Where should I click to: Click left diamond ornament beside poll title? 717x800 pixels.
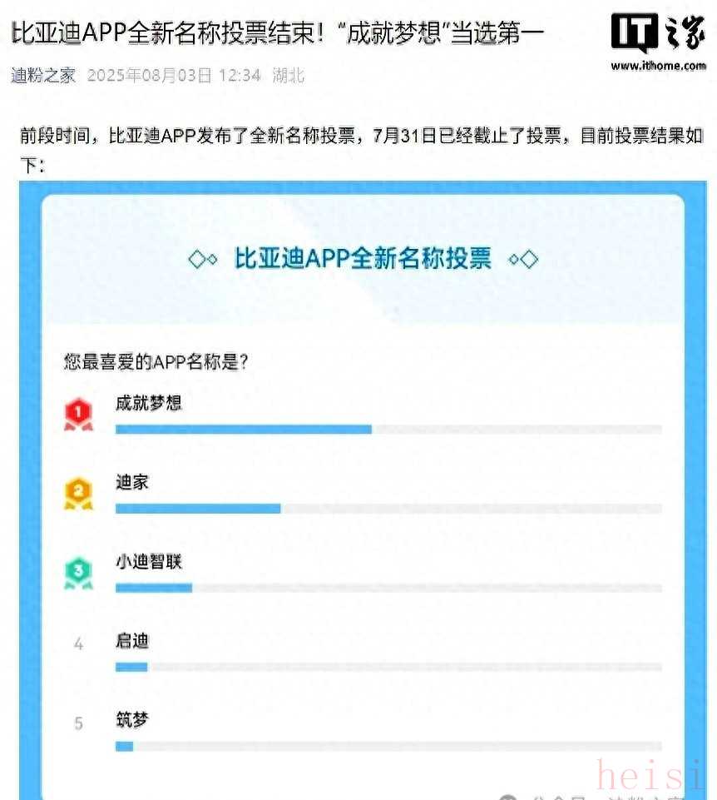pyautogui.click(x=202, y=260)
